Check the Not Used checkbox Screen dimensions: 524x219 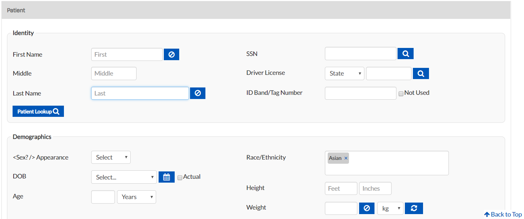pyautogui.click(x=401, y=93)
